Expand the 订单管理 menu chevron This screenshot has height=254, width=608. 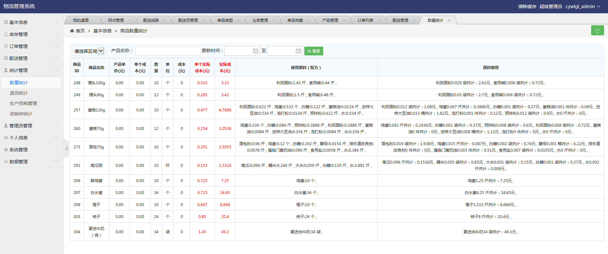tap(56, 46)
